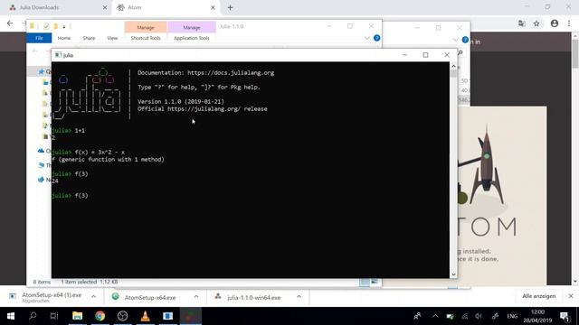This screenshot has width=579, height=325.
Task: Open the Chrome three-dot menu
Action: click(569, 23)
